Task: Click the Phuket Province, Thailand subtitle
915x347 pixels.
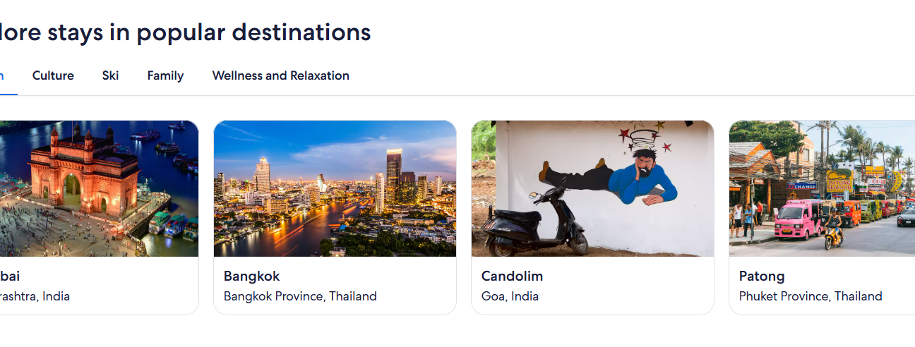Action: [x=811, y=296]
